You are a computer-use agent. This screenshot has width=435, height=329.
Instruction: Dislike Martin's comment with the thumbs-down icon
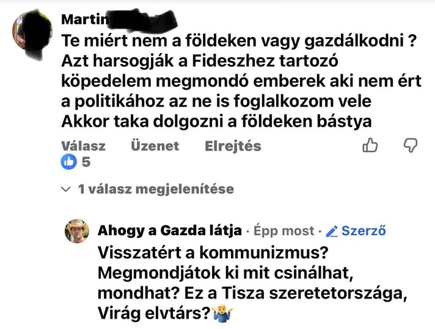[411, 145]
